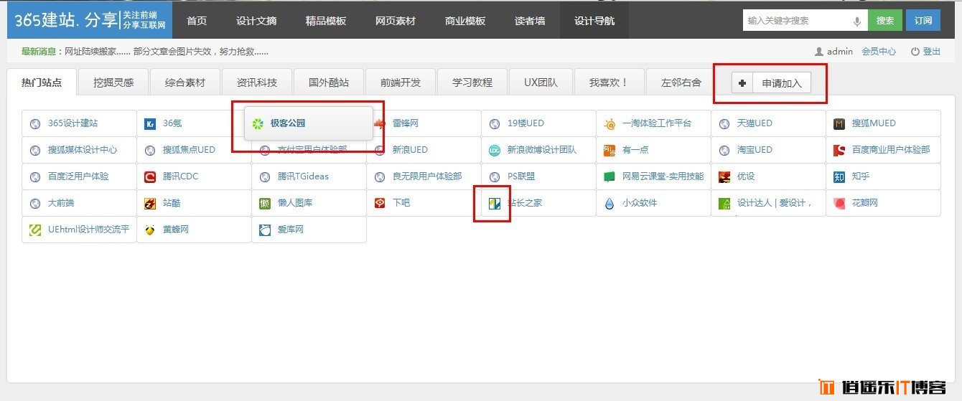
Task: Click the 365建站.分享 site logo
Action: [x=90, y=20]
